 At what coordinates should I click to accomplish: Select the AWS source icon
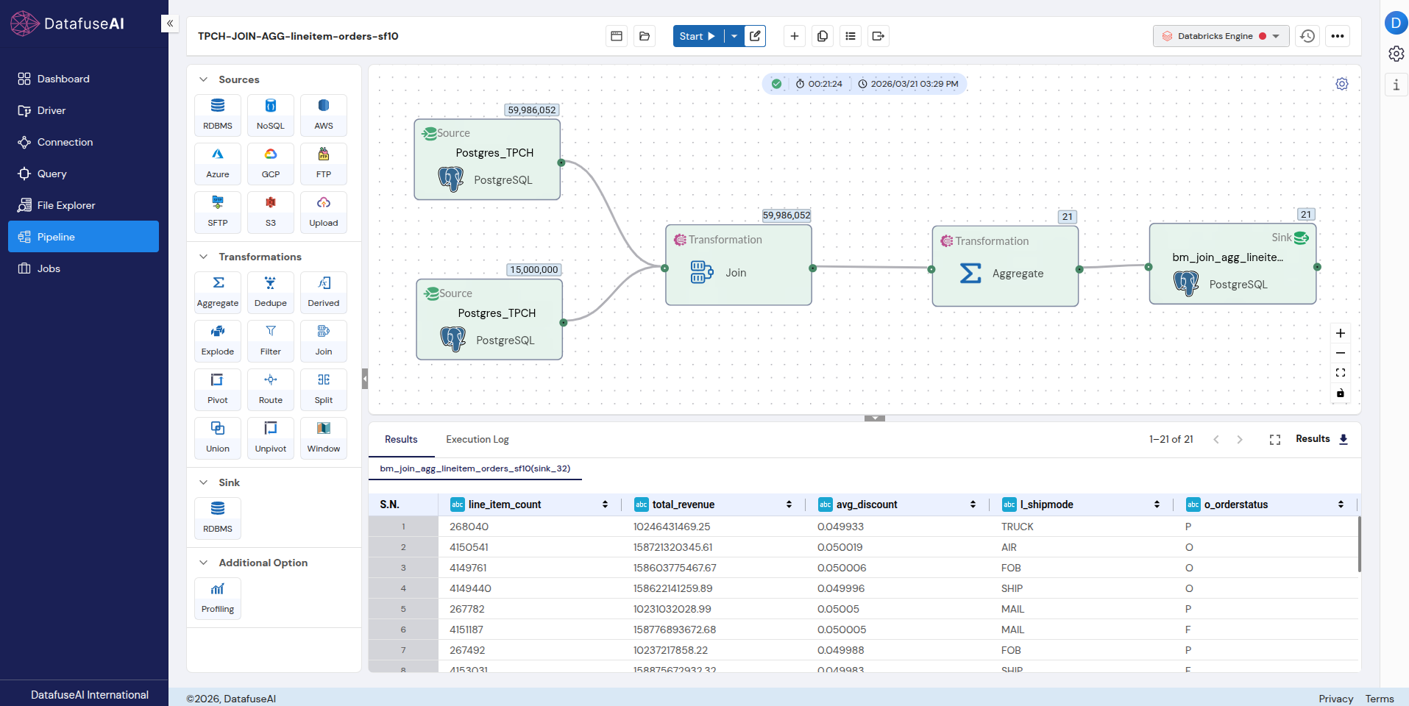[x=324, y=115]
